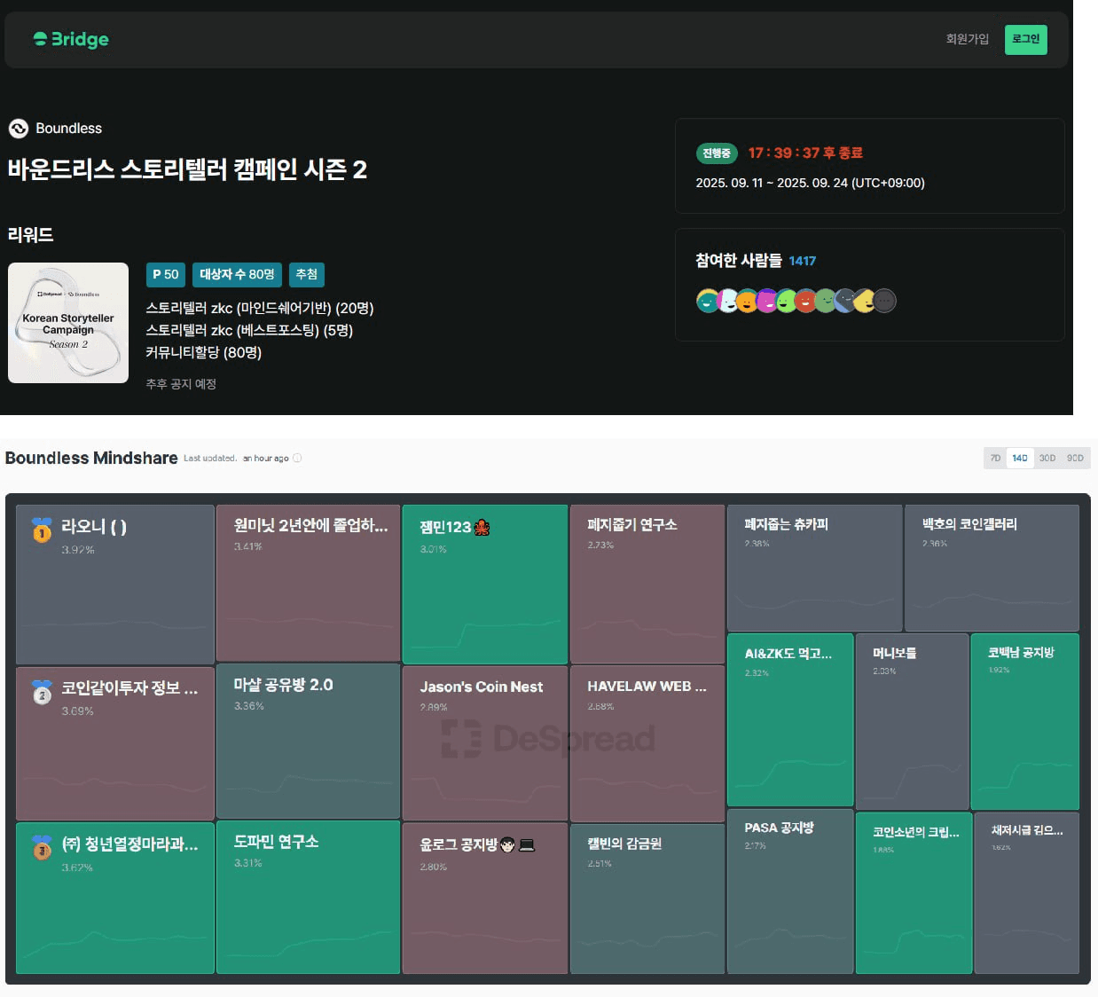Click the "참여한 사람들" heading
Image resolution: width=1098 pixels, height=997 pixels.
(x=739, y=261)
